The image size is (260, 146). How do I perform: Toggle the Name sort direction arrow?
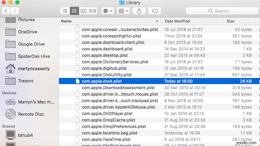click(157, 21)
